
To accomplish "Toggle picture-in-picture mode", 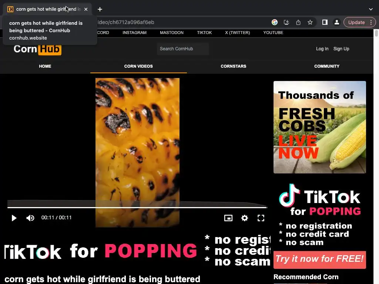I will pos(228,218).
